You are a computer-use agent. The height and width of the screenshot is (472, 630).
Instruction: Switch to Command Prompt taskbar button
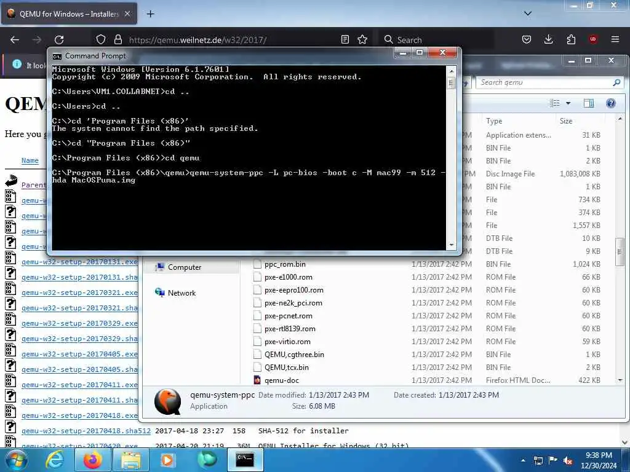click(x=245, y=460)
